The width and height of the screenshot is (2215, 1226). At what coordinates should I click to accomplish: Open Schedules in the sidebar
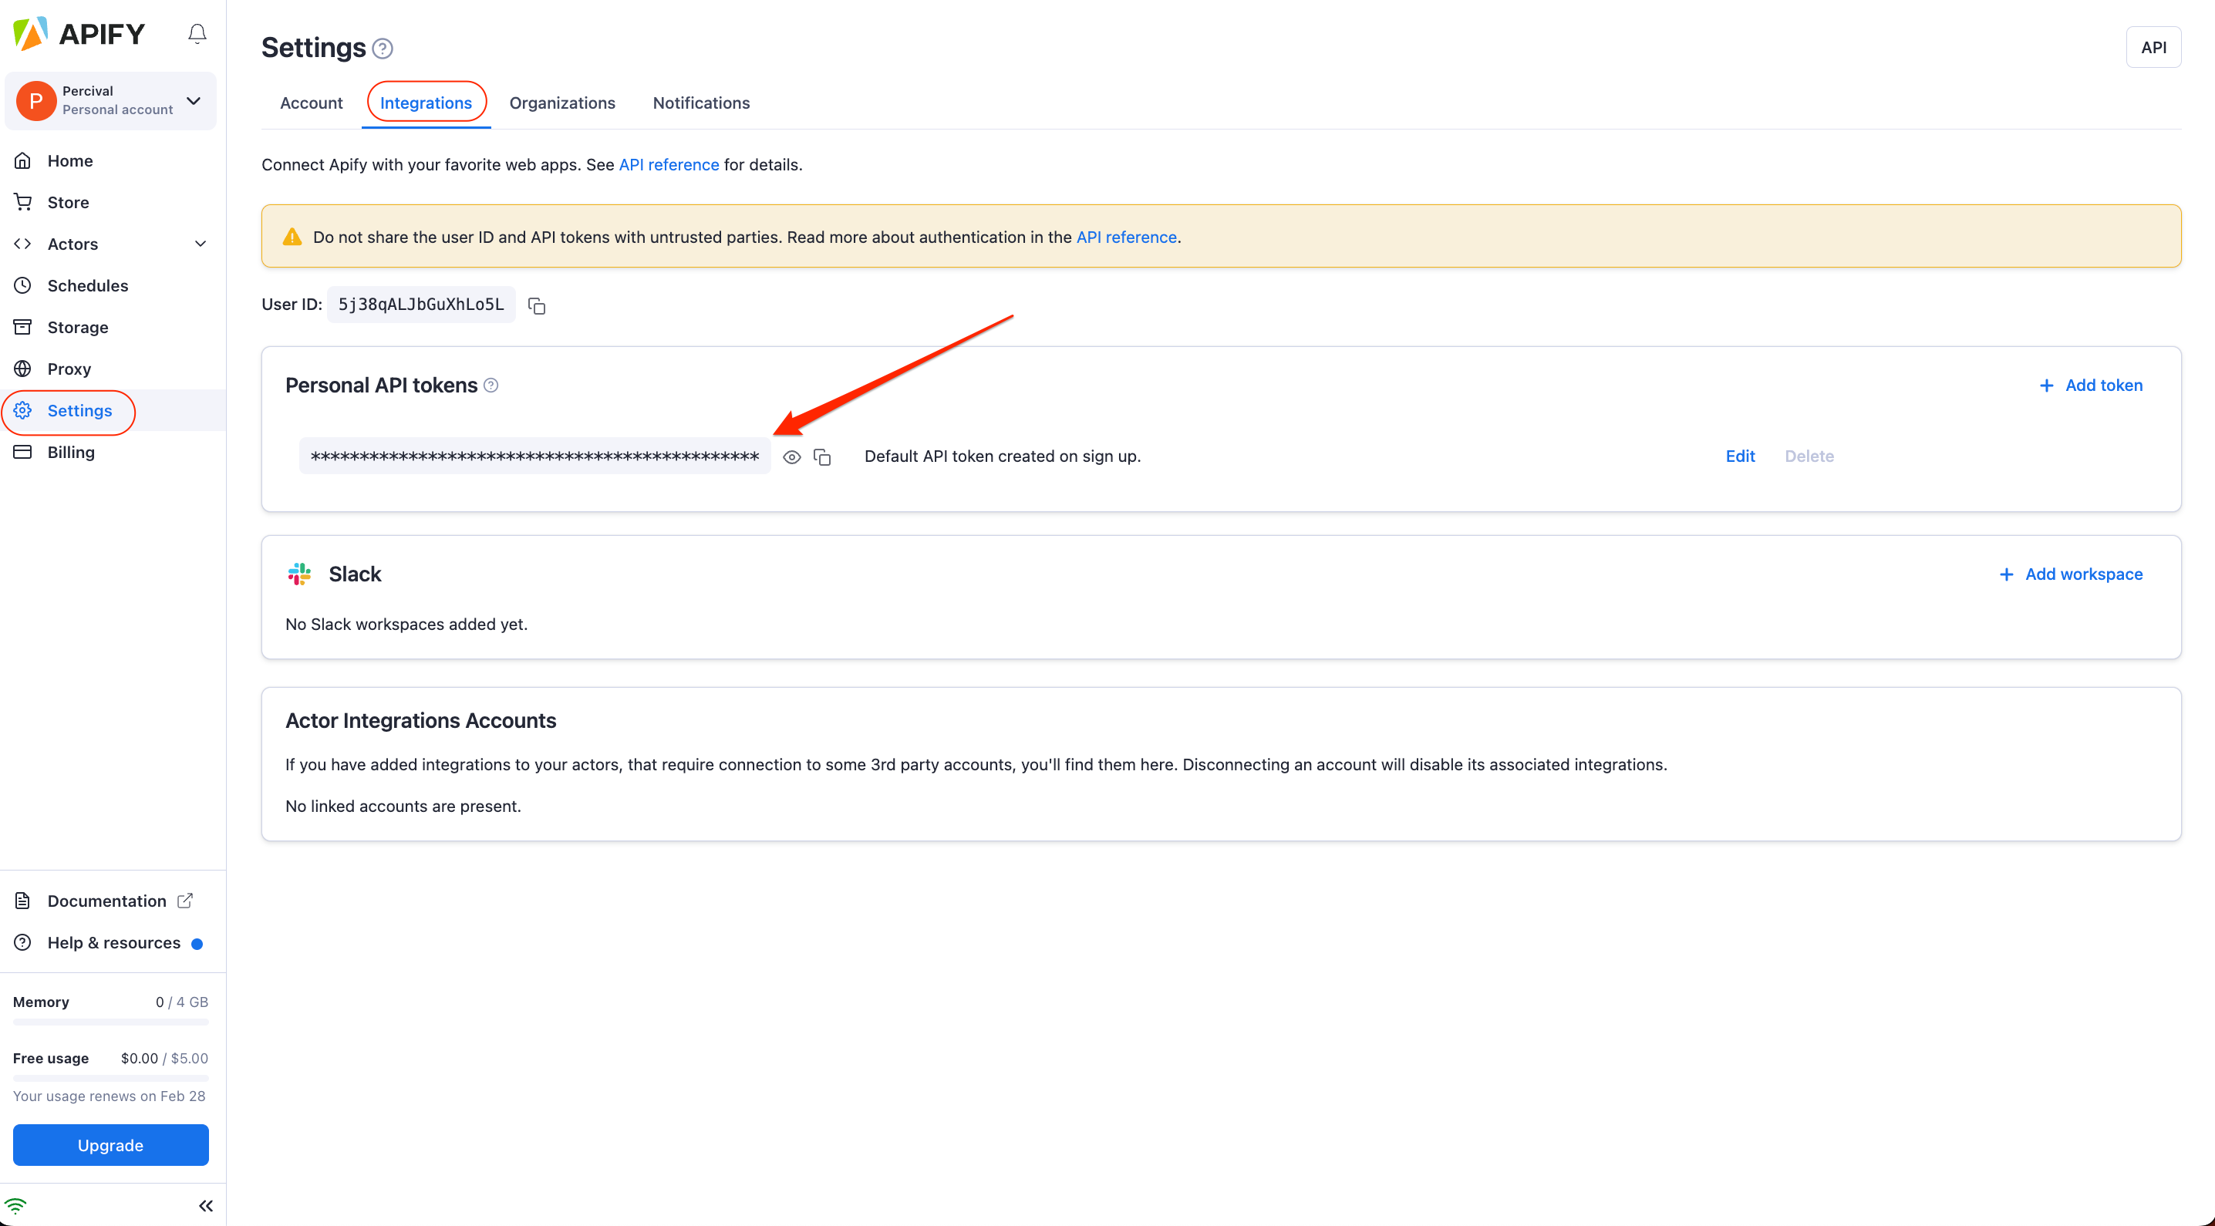click(x=87, y=285)
